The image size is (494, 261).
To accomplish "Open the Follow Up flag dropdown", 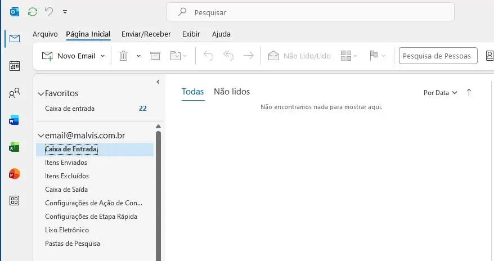I will tap(378, 56).
